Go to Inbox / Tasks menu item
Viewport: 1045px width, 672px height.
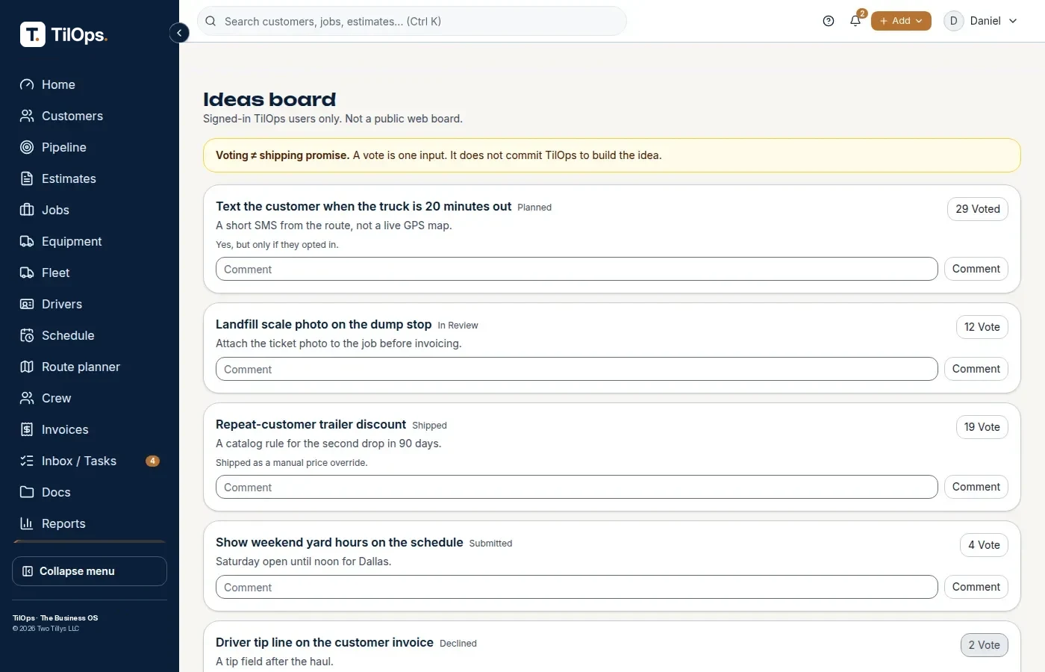coord(90,461)
